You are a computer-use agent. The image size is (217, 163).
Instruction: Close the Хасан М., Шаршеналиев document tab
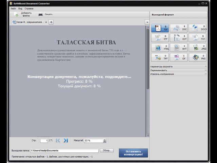coord(46,22)
